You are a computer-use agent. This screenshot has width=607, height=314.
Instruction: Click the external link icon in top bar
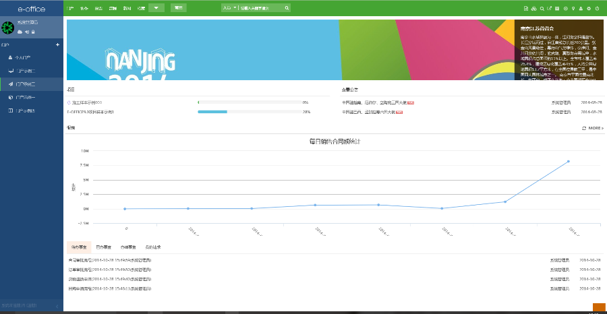(x=549, y=8)
